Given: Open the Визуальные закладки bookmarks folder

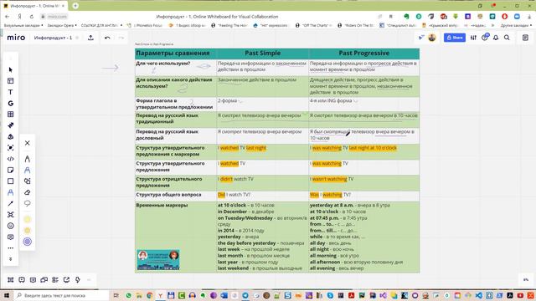Looking at the screenshot, I should point(23,25).
